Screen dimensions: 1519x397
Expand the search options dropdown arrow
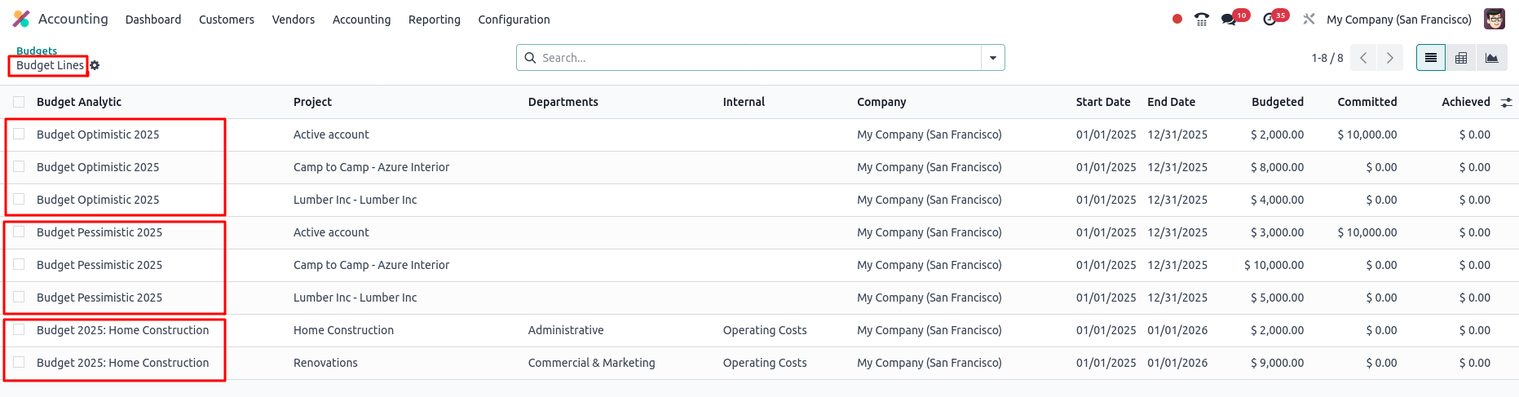point(993,58)
